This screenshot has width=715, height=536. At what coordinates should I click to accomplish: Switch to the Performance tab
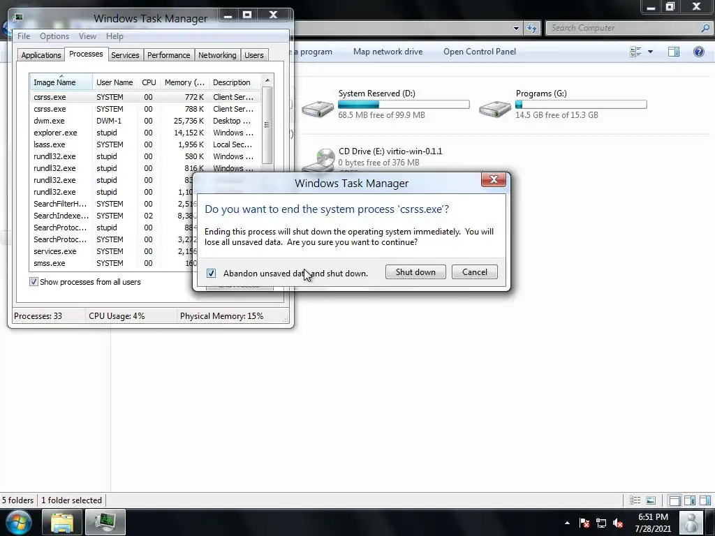pyautogui.click(x=168, y=55)
